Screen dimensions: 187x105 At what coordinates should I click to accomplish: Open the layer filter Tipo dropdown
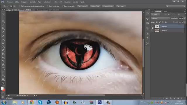155,15
